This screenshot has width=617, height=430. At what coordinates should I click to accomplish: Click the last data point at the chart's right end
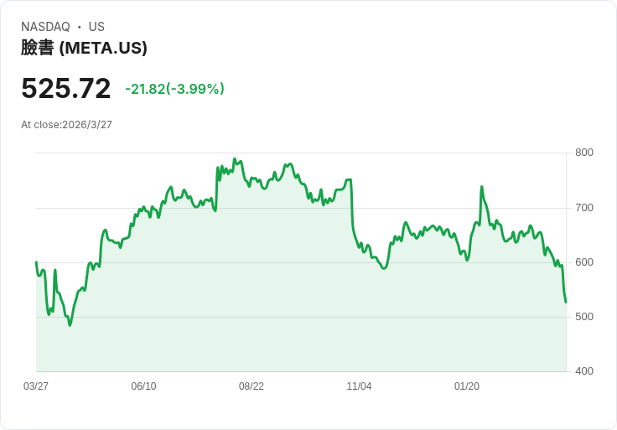[x=566, y=302]
